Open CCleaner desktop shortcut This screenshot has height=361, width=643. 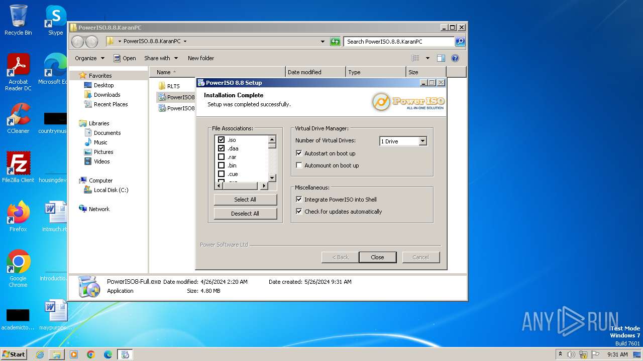pyautogui.click(x=18, y=118)
